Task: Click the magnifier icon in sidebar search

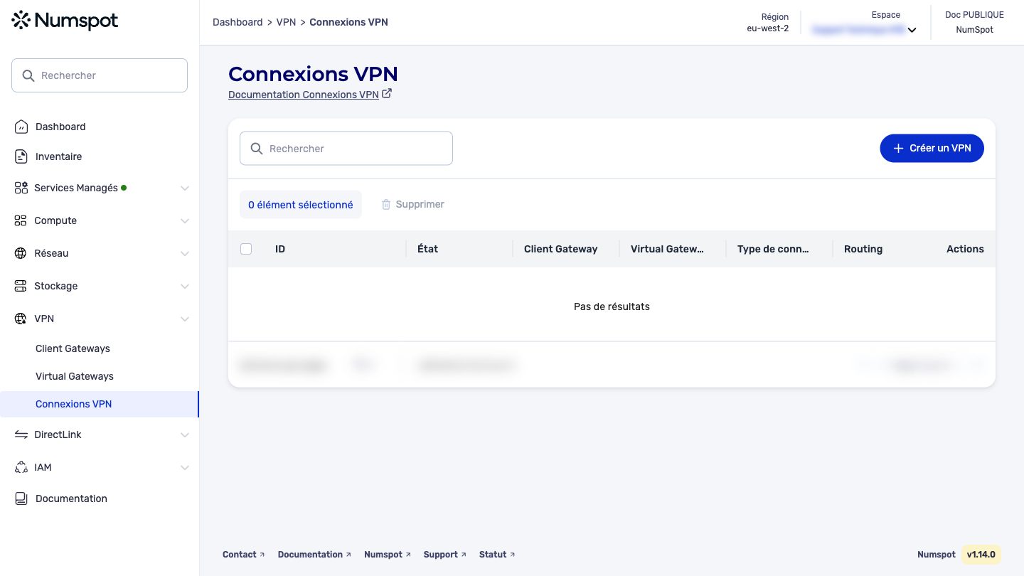Action: pos(28,75)
